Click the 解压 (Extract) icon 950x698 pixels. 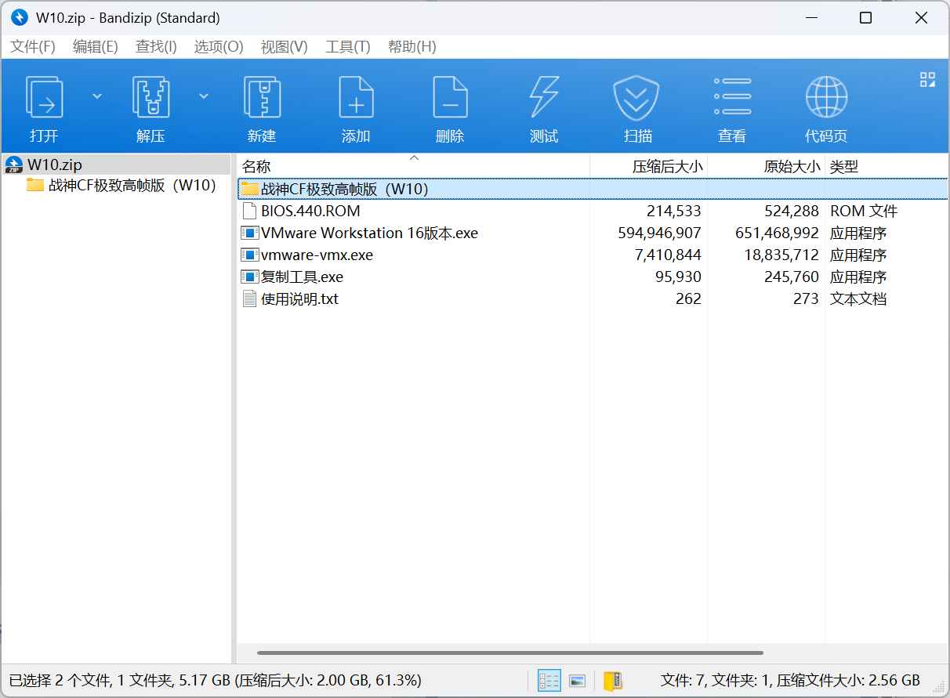click(x=149, y=106)
